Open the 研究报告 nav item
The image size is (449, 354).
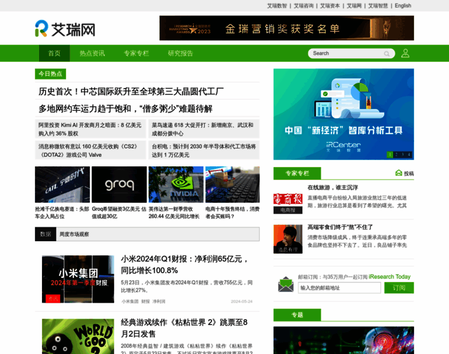[x=180, y=53]
